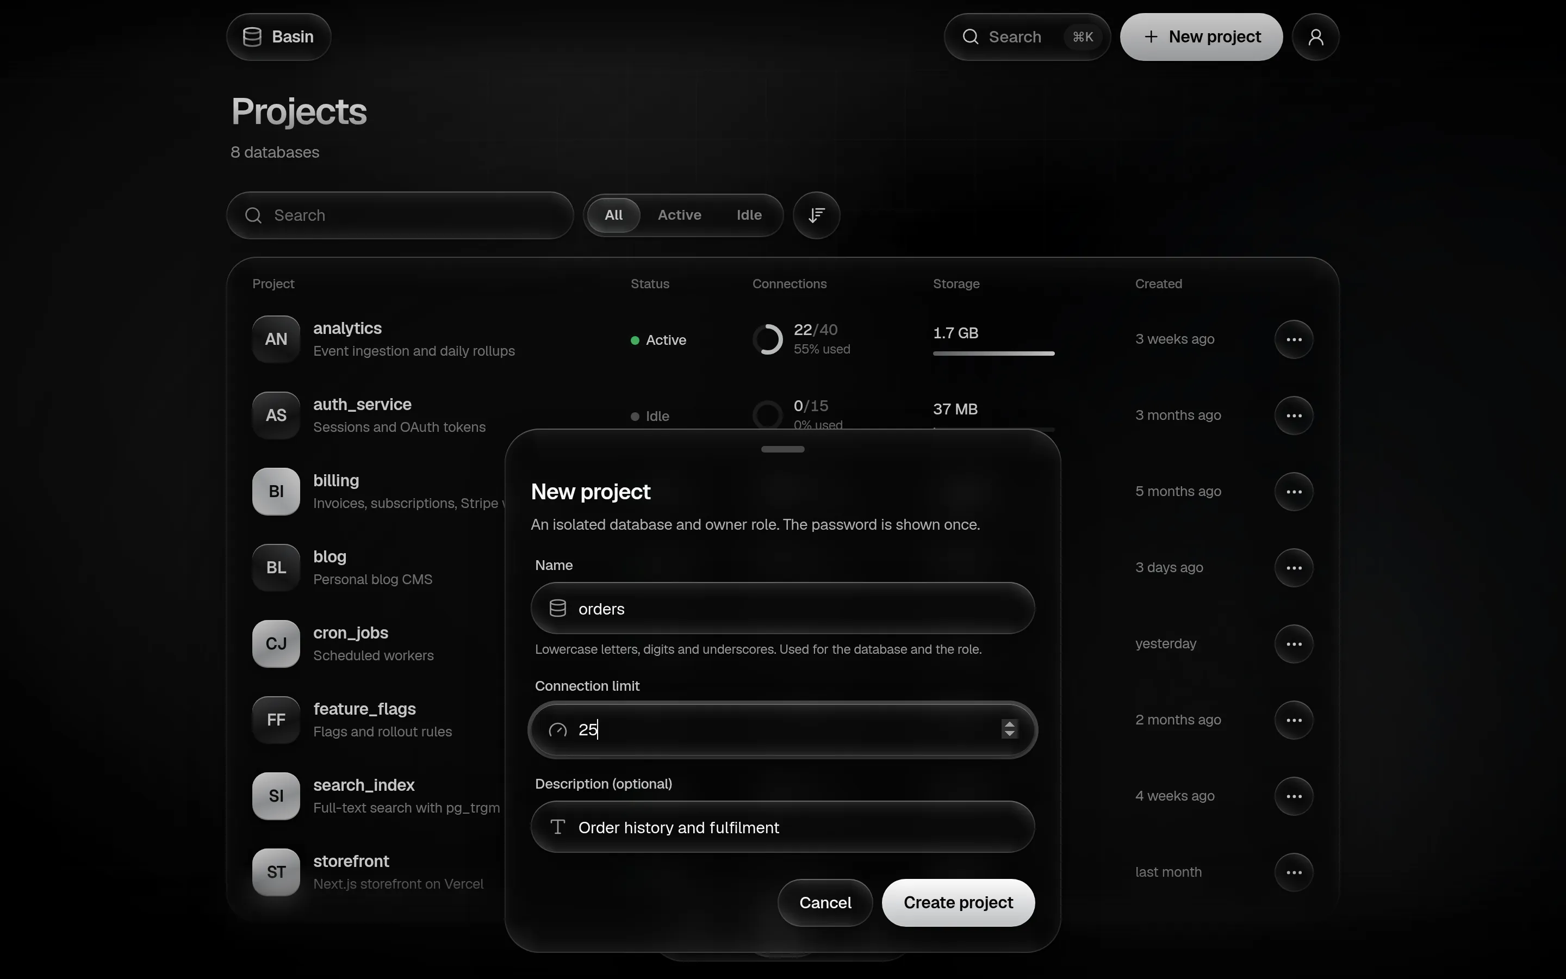Open the search_index project name
Viewport: 1566px width, 979px height.
(364, 785)
